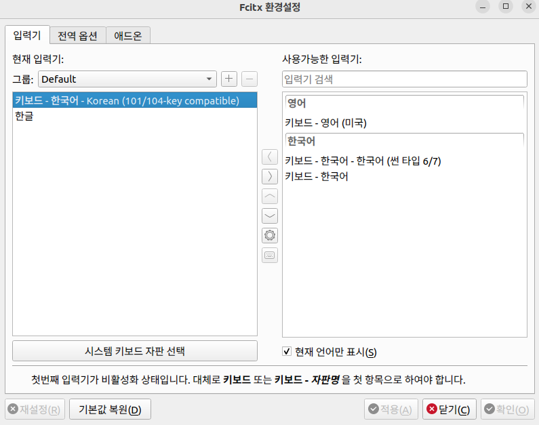Click the 적용(A) button
This screenshot has height=425, width=539.
(391, 409)
